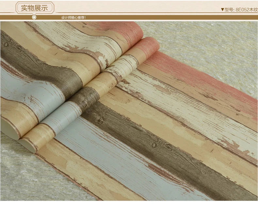Click the circular bullet marker on brown bar
This screenshot has height=206, width=258.
(34, 17)
